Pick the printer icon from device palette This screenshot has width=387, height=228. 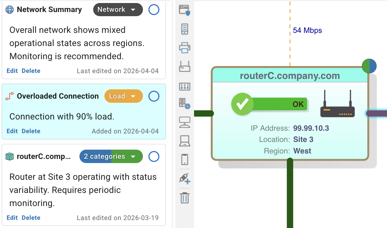tap(185, 48)
